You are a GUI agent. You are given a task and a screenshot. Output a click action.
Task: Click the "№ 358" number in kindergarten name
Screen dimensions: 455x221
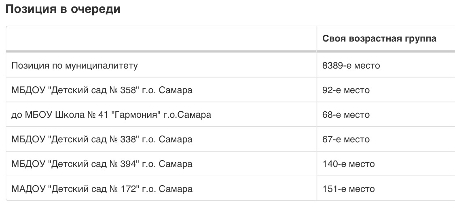click(x=123, y=90)
